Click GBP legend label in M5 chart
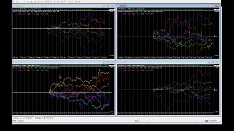This screenshot has height=131, width=234. (129, 70)
